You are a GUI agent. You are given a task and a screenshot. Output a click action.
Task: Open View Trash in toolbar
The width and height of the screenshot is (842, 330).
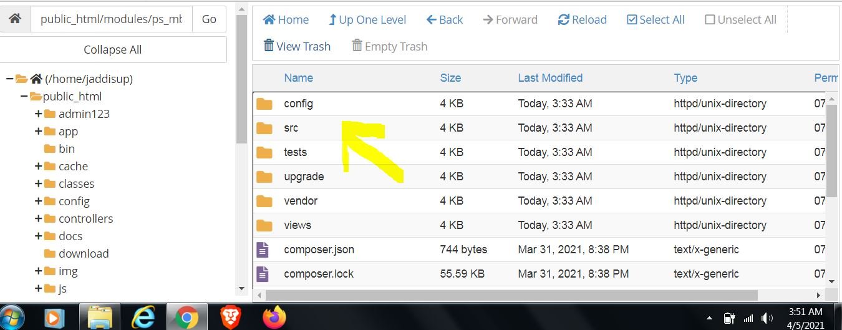tap(297, 46)
